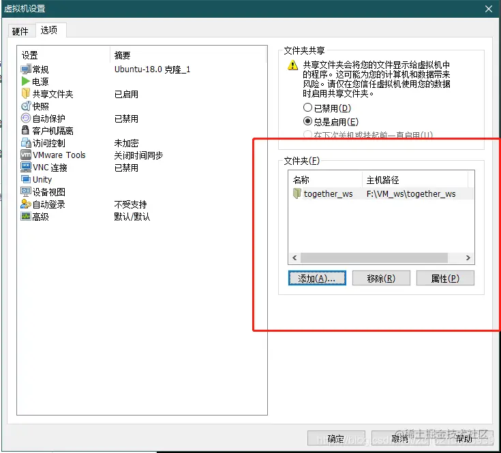501x453 pixels.
Task: Click the 帮助 help button
Action: click(x=464, y=439)
